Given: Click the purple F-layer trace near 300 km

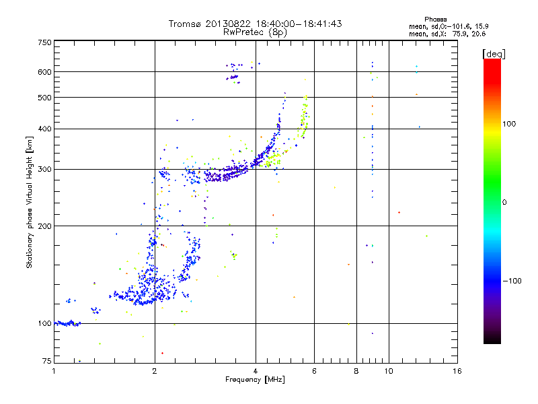Looking at the screenshot, I should 227,173.
